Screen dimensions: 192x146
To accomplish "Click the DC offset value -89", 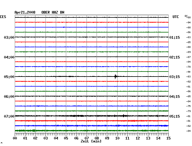I will pyautogui.click(x=188, y=52).
